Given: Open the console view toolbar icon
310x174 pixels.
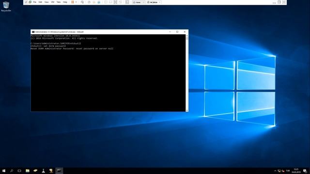Looking at the screenshot, I should click(x=127, y=2).
